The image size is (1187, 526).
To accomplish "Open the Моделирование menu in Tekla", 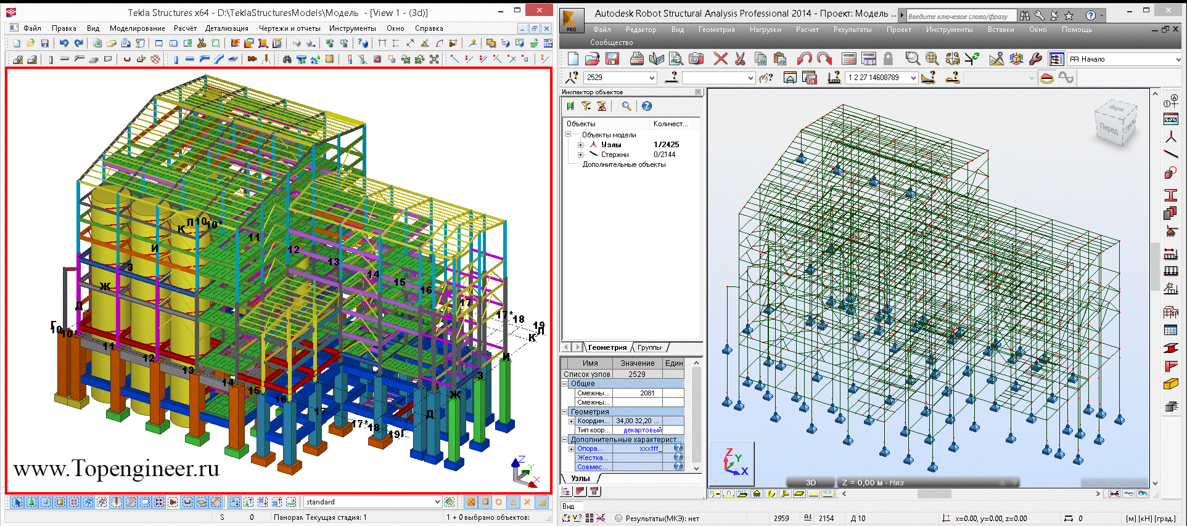I will (137, 28).
